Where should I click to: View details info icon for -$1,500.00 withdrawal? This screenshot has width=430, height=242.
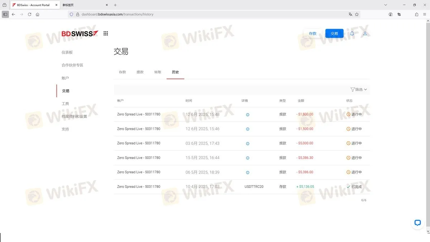pos(248,129)
